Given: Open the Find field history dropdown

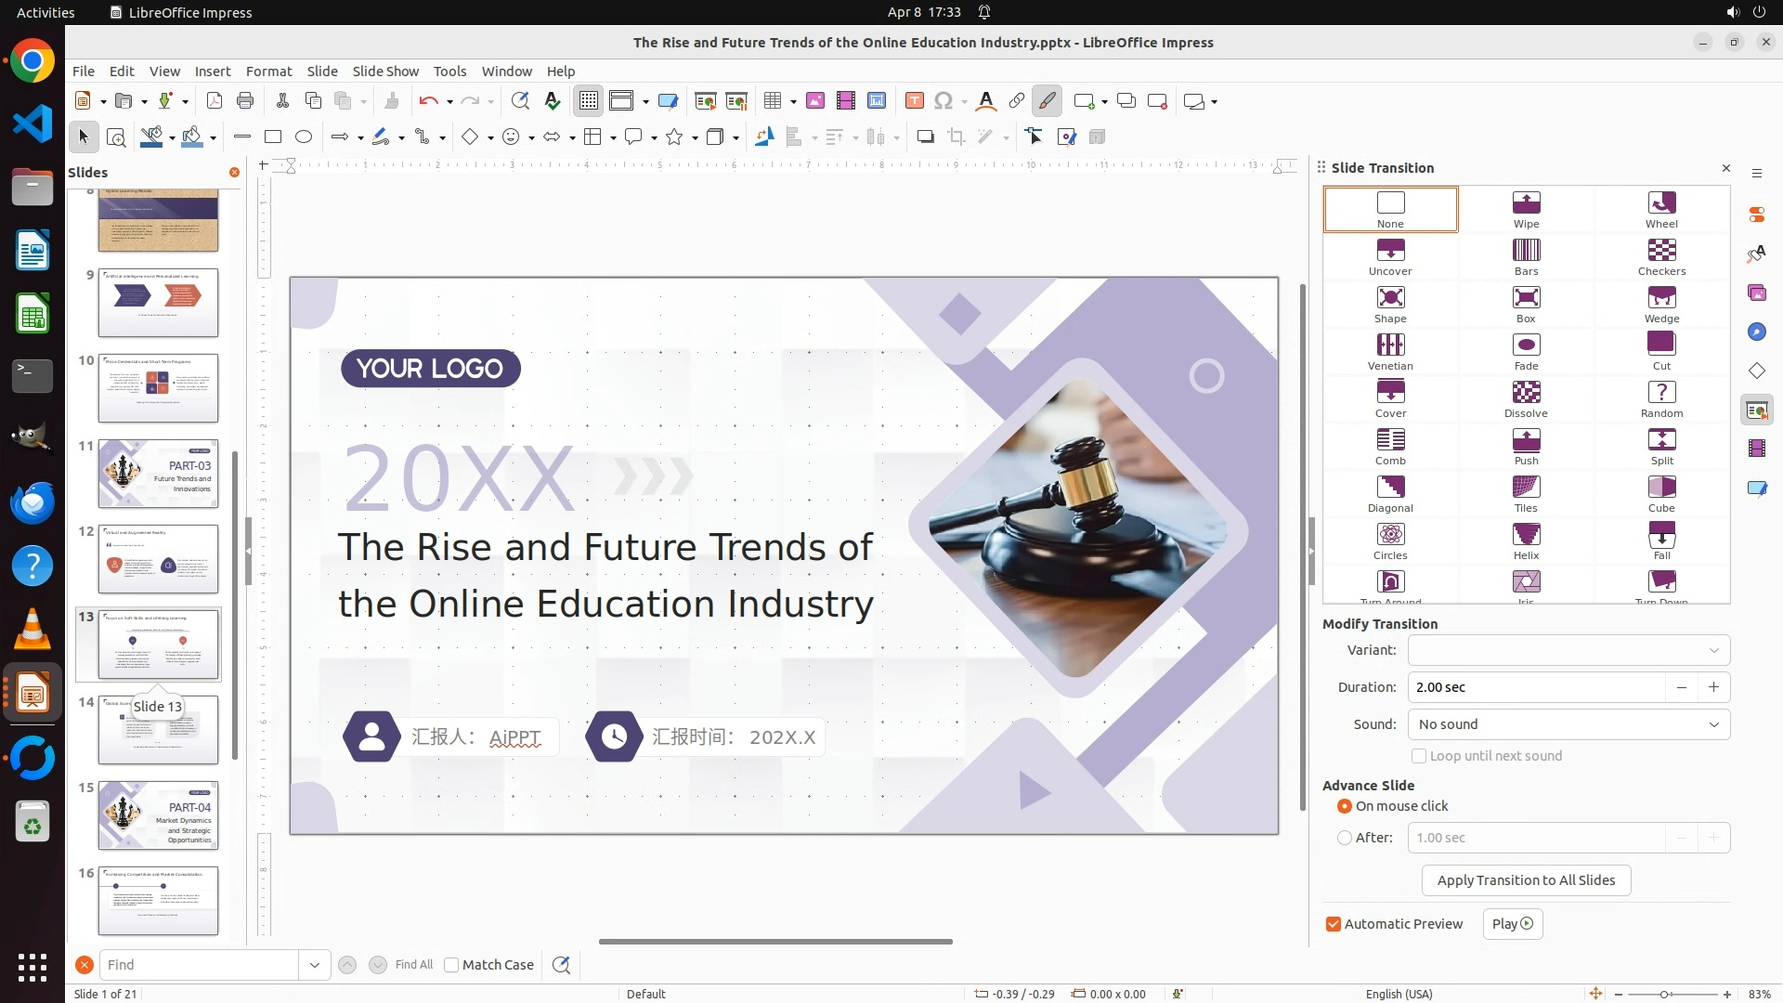Looking at the screenshot, I should (x=315, y=965).
